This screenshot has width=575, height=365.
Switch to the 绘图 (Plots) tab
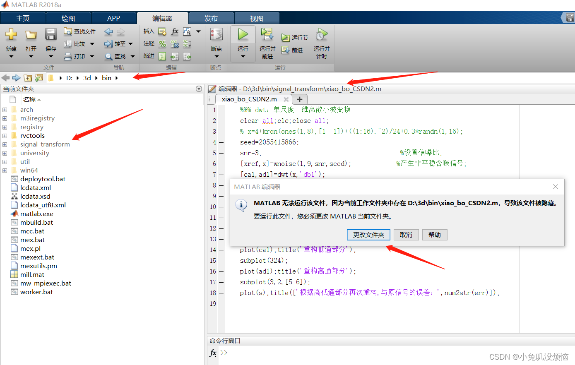pos(68,18)
